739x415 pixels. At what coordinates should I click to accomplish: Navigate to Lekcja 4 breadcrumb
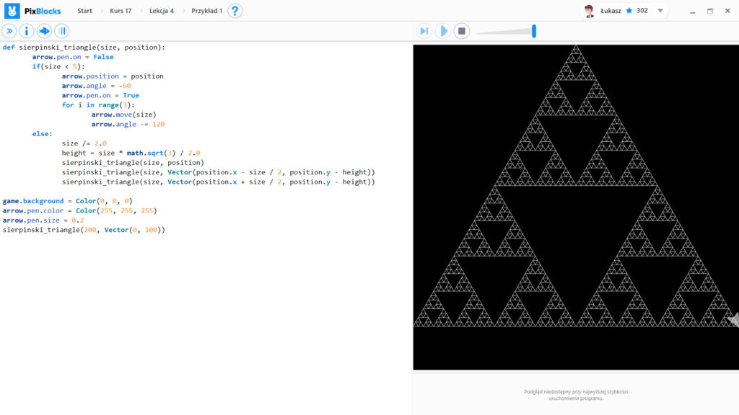(162, 11)
